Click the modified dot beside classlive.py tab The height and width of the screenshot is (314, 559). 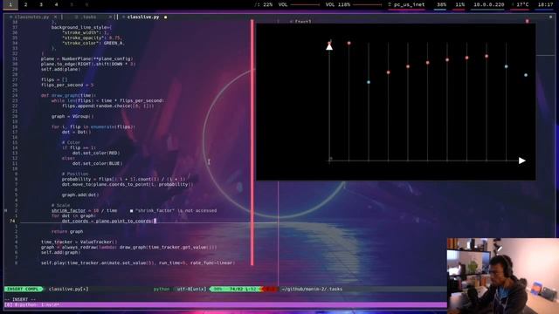(x=165, y=17)
